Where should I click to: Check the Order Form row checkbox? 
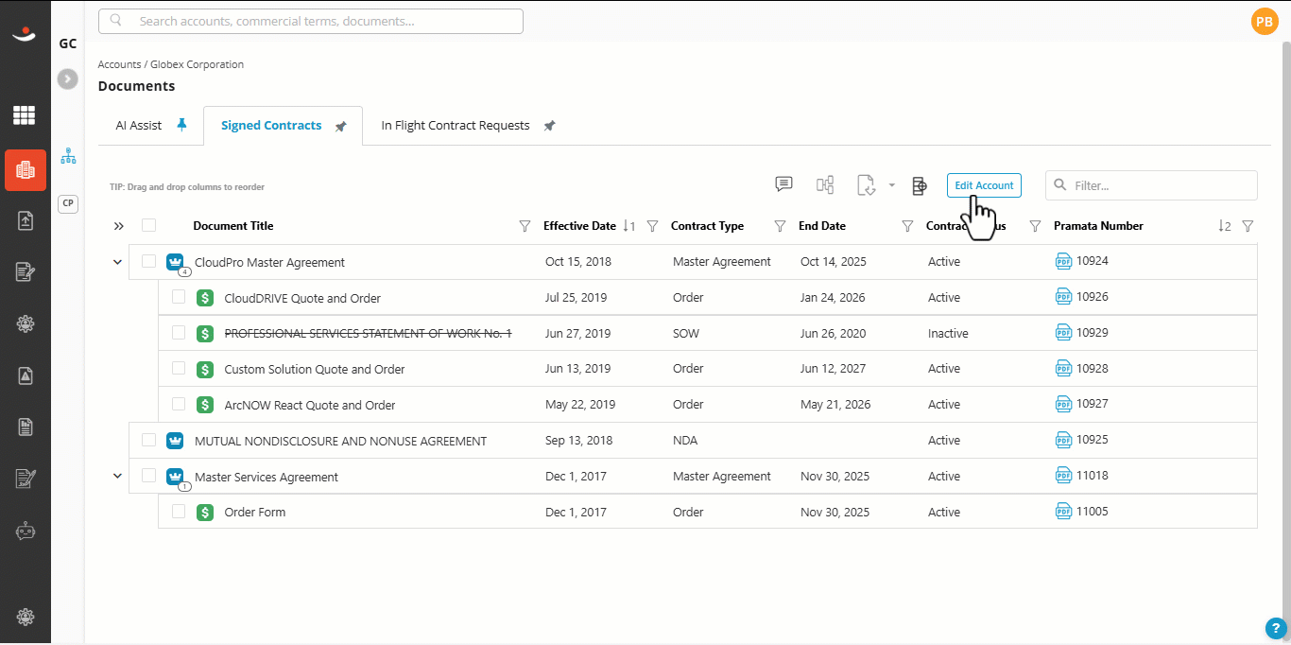tap(179, 511)
